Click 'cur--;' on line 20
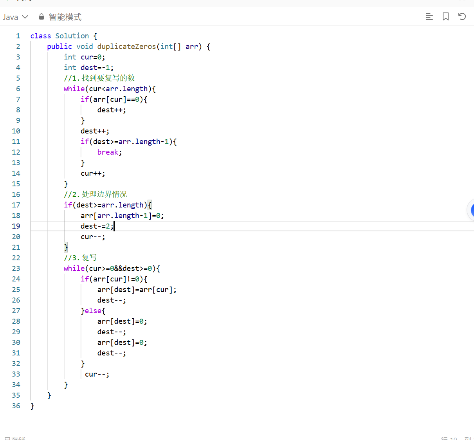 [93, 237]
